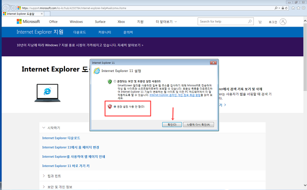Click the browser Forward arrow button
This screenshot has width=307, height=190.
13,8
